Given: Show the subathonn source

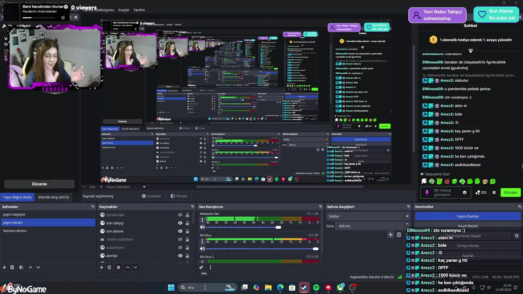Looking at the screenshot, I should pyautogui.click(x=180, y=247).
